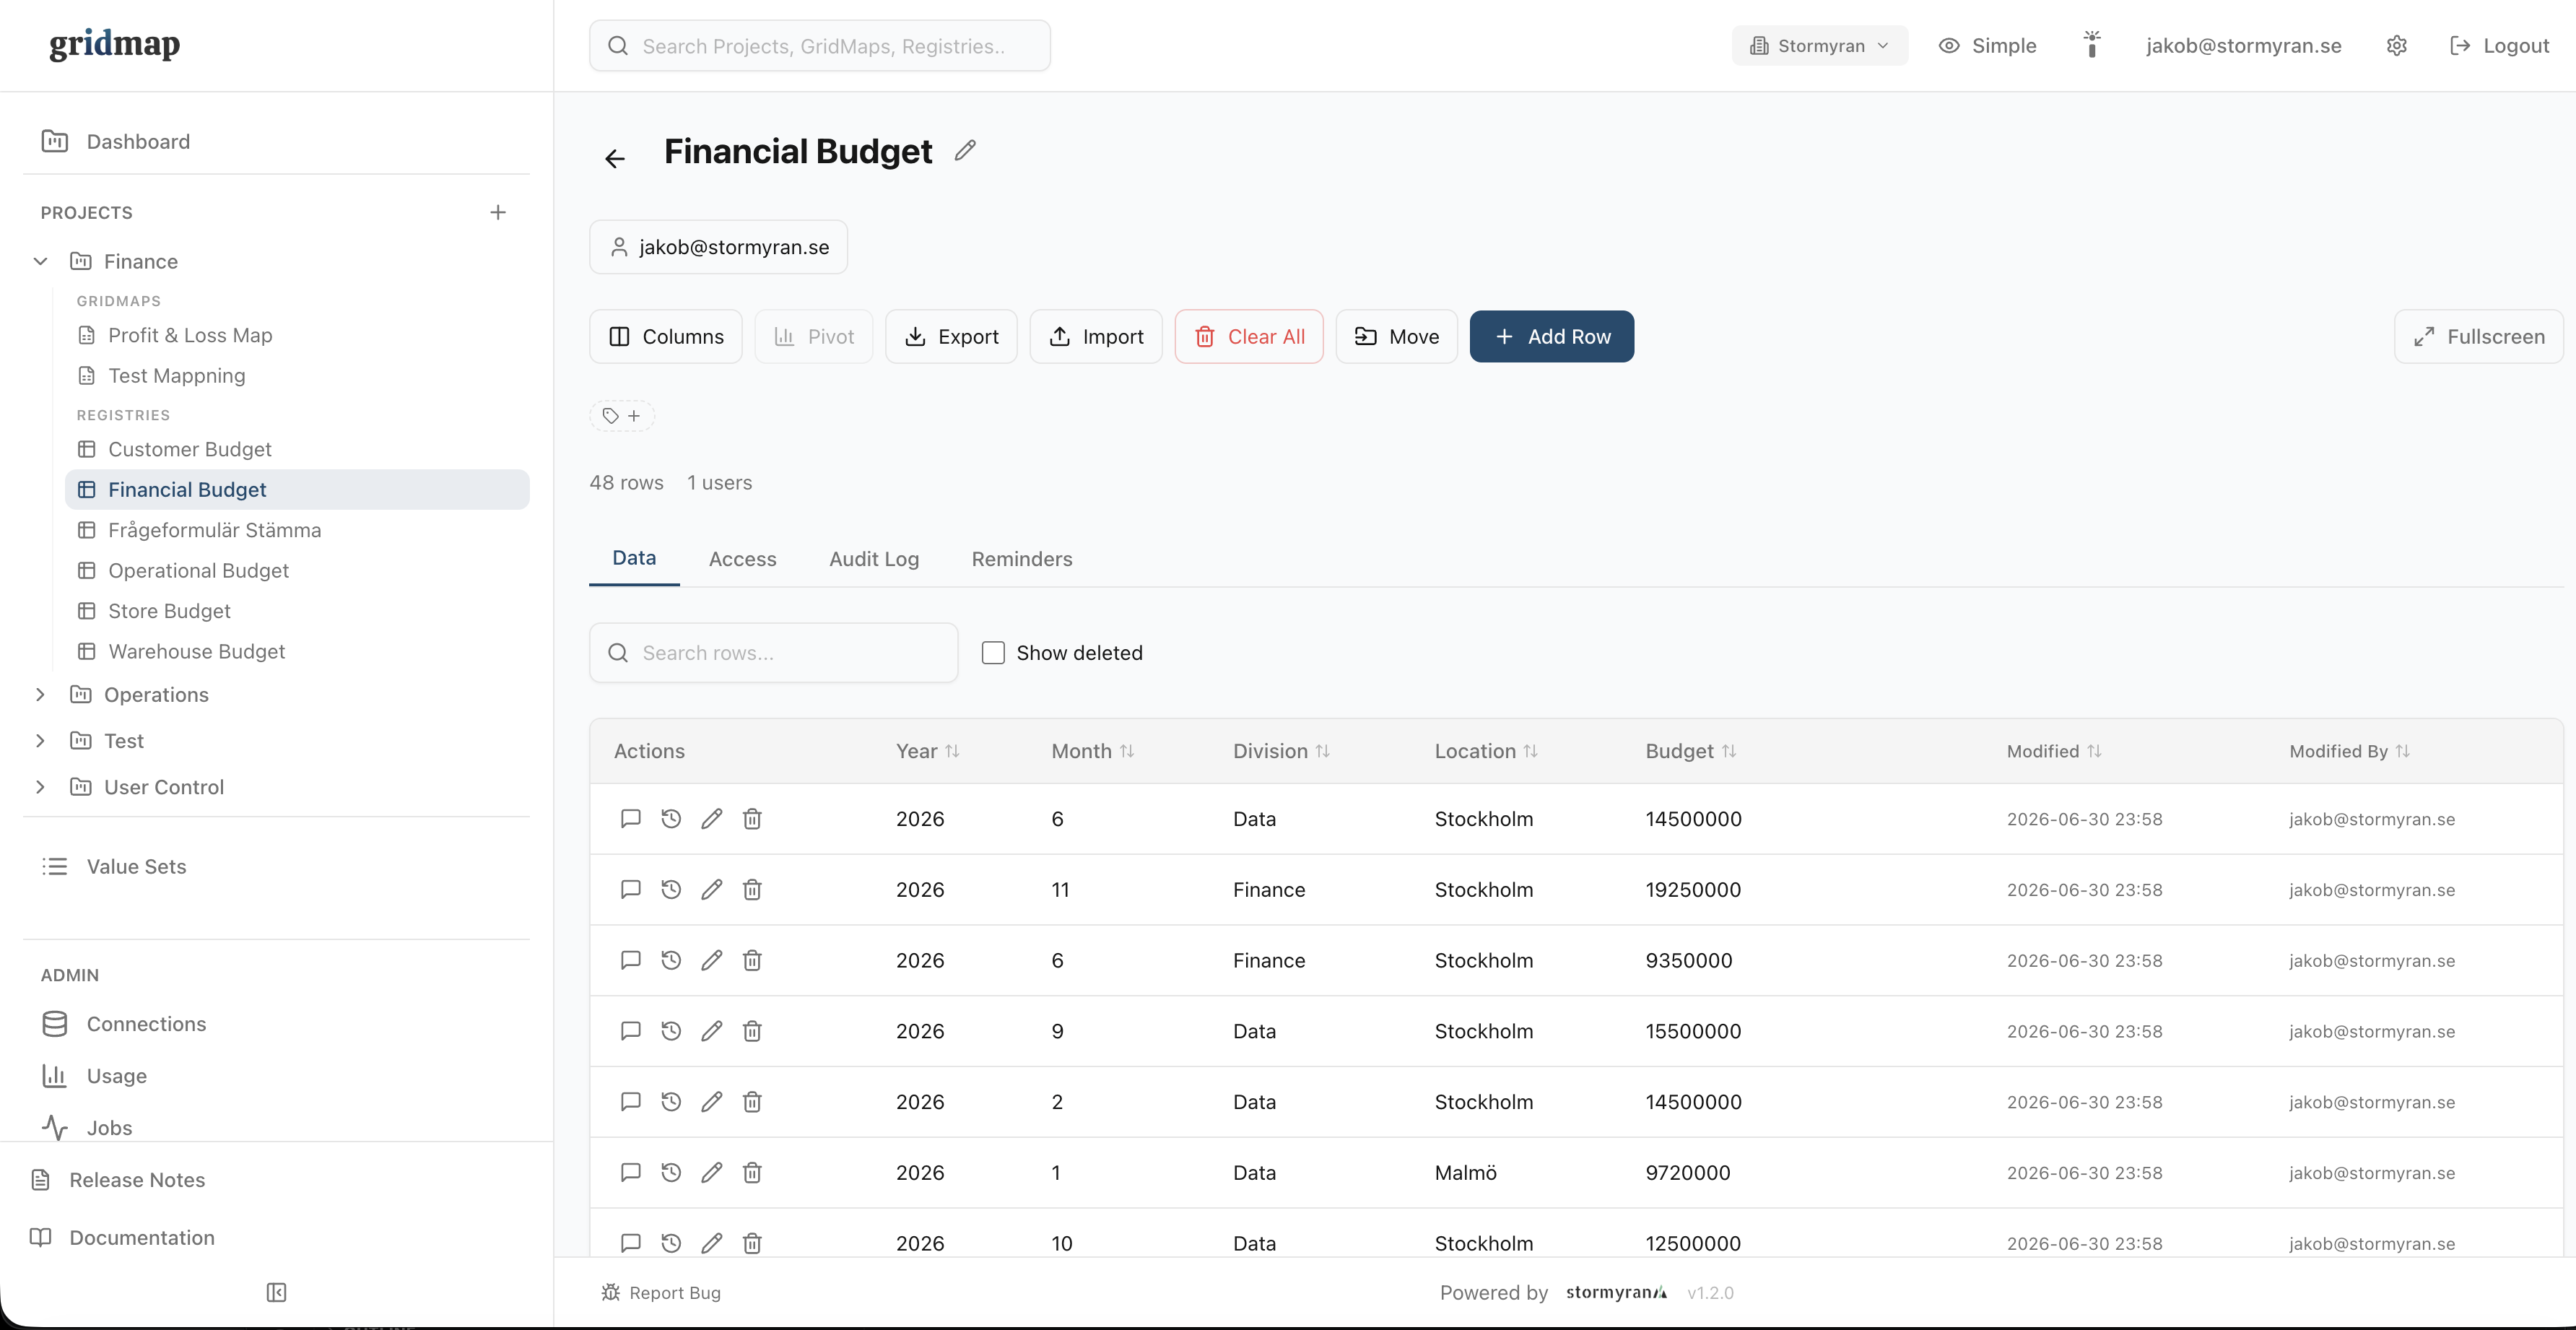Screen dimensions: 2576x1330
Task: View history of Finance month 11 row
Action: pos(671,890)
